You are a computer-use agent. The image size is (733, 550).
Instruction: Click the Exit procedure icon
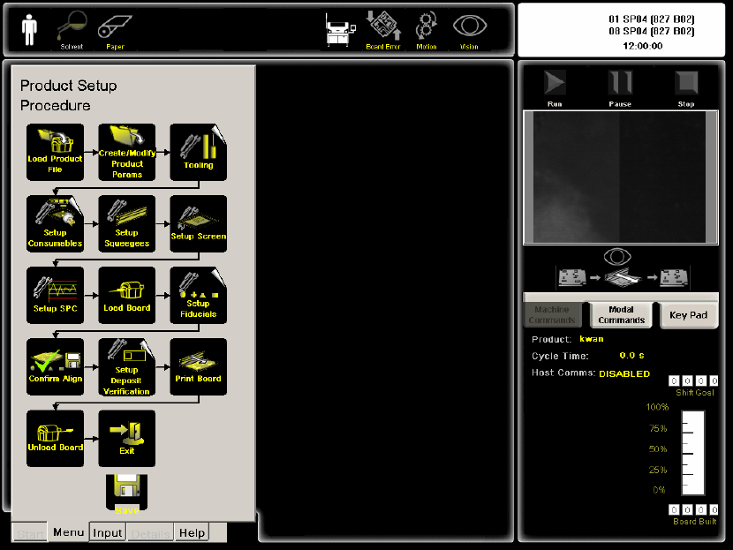pyautogui.click(x=126, y=438)
